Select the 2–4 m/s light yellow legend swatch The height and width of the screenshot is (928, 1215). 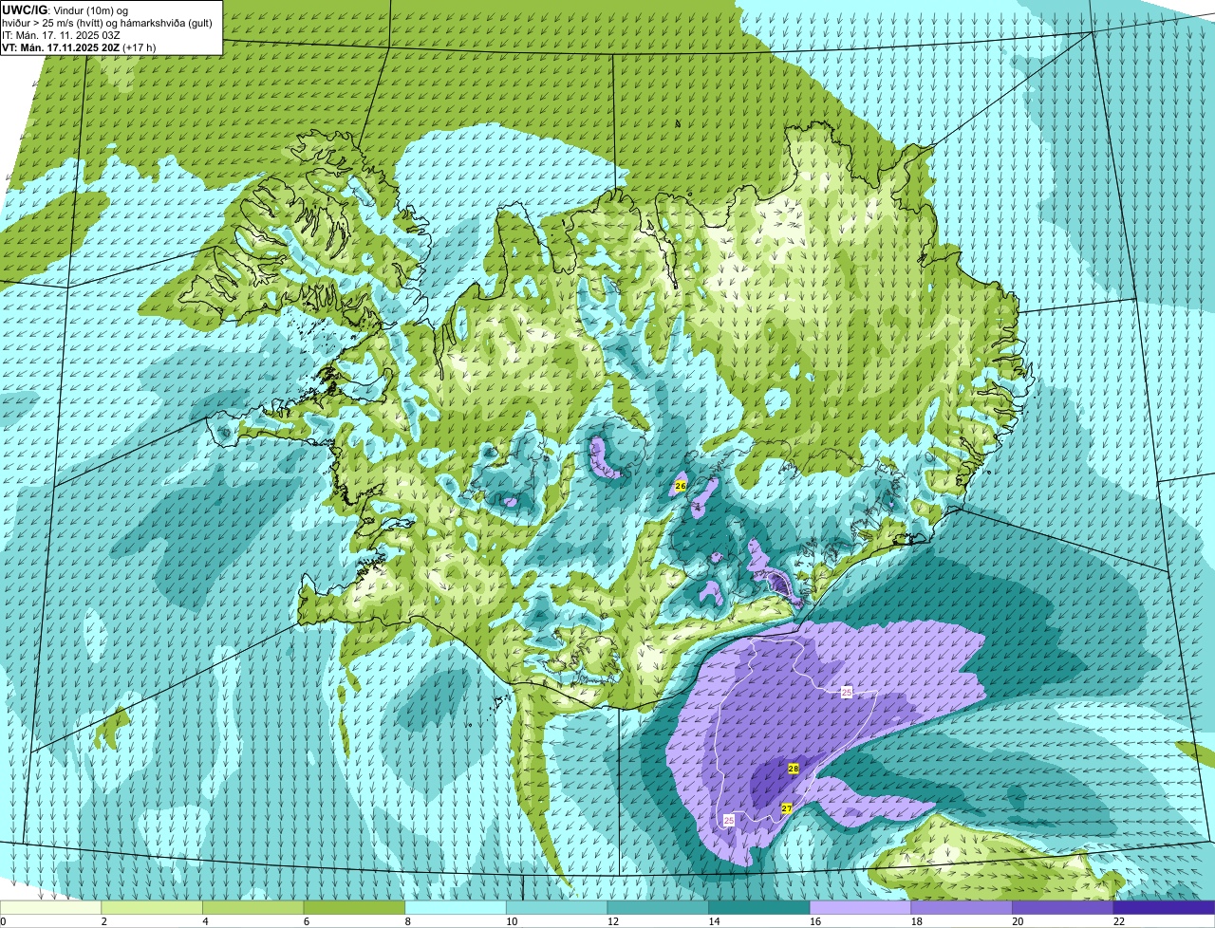click(152, 907)
